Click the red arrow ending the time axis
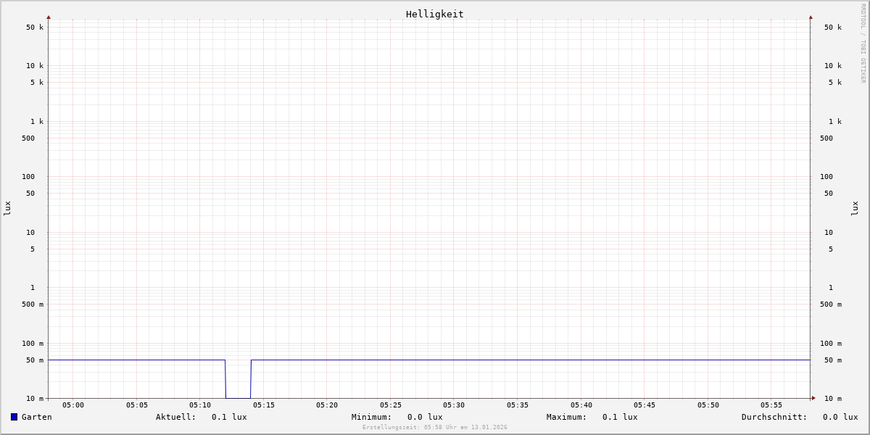 (813, 398)
